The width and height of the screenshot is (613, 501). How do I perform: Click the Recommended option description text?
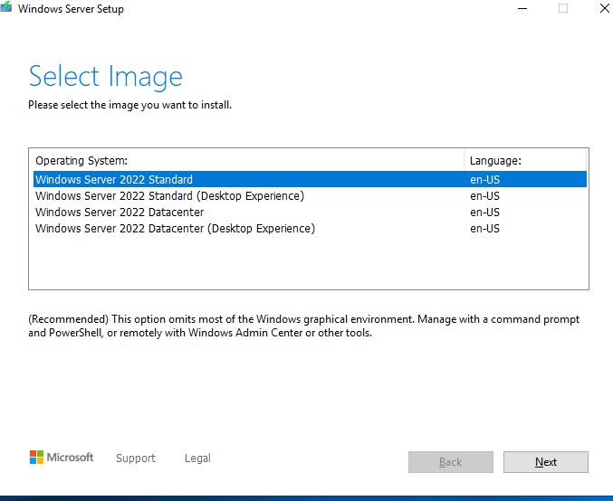[x=303, y=326]
